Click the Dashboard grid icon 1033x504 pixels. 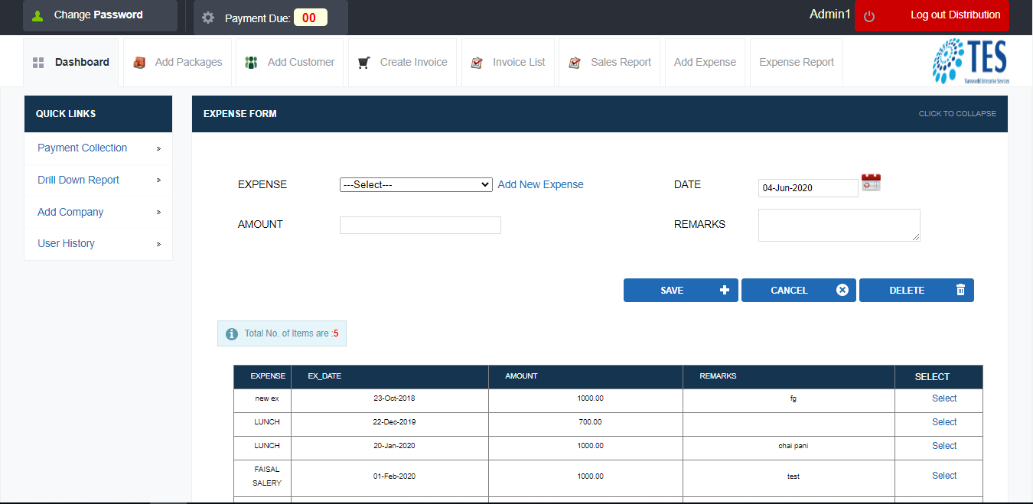pos(38,63)
